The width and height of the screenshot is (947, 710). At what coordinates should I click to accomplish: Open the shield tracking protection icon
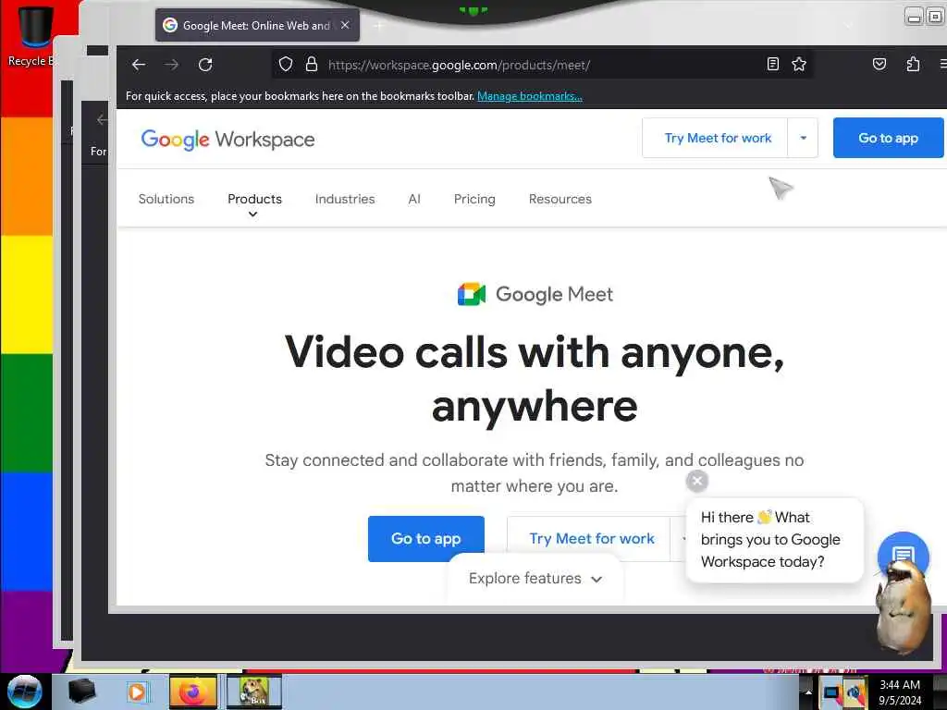(x=286, y=64)
